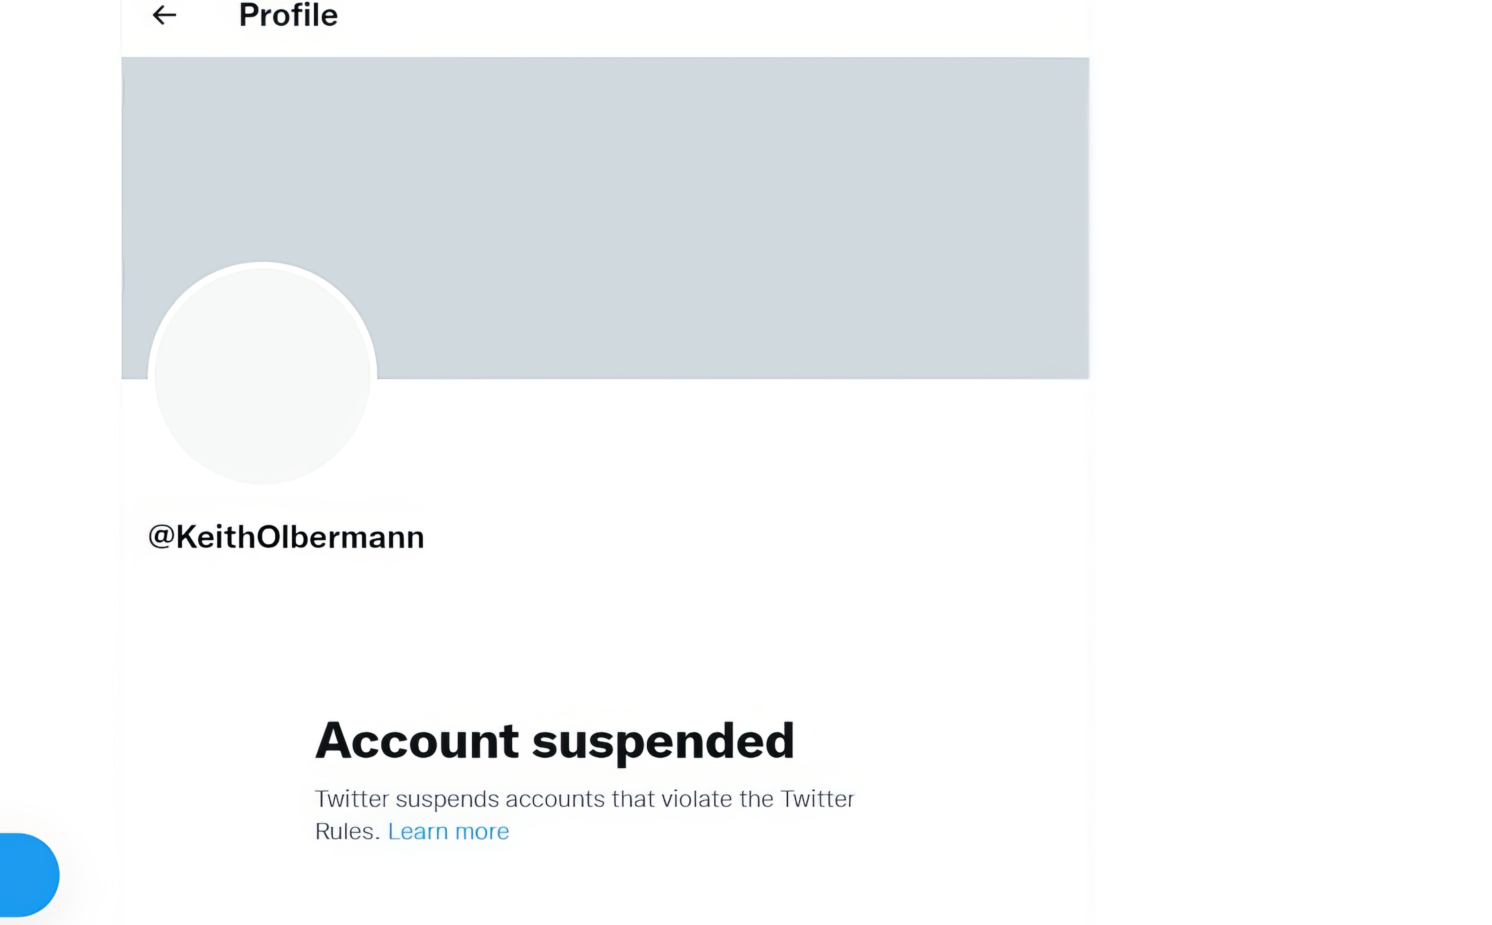Click the Account suspended heading
This screenshot has width=1492, height=925.
[x=555, y=741]
